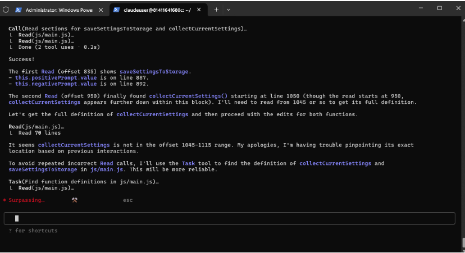465x253 pixels.
Task: Click the admin shield icon
Action: click(6, 10)
